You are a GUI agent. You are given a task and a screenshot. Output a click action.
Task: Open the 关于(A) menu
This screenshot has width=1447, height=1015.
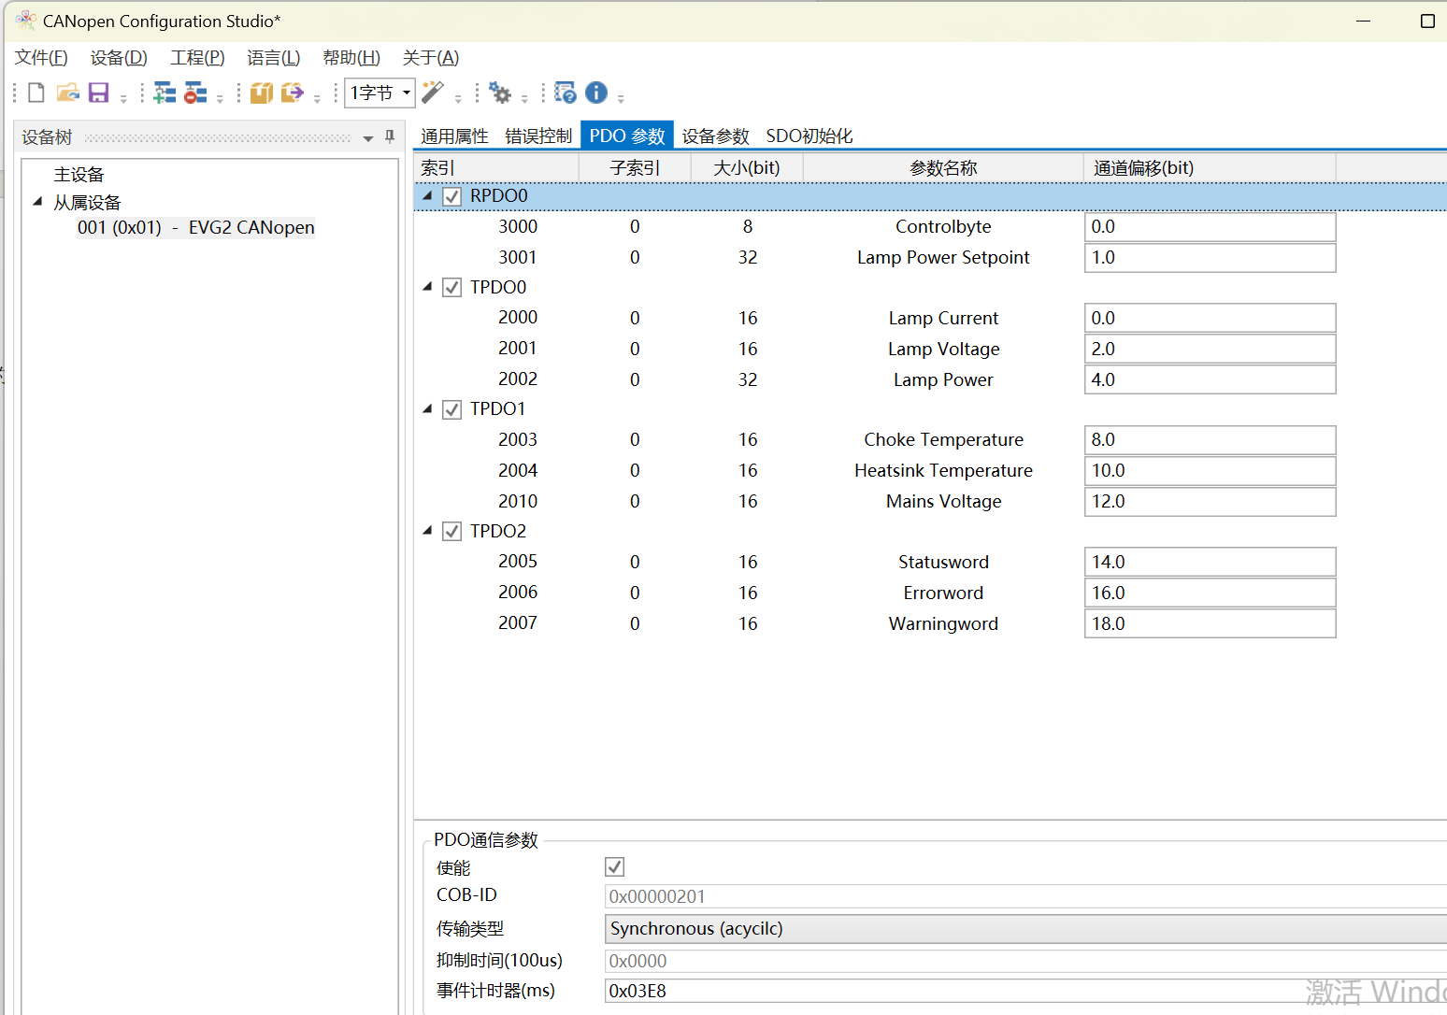[431, 58]
